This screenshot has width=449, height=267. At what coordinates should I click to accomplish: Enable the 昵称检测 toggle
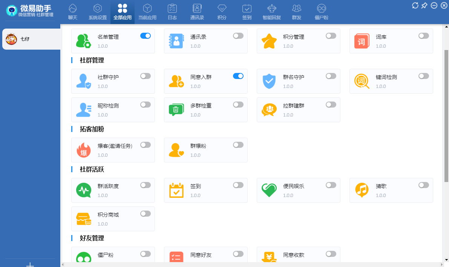point(146,105)
